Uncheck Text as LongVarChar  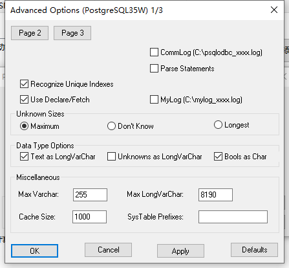point(24,157)
